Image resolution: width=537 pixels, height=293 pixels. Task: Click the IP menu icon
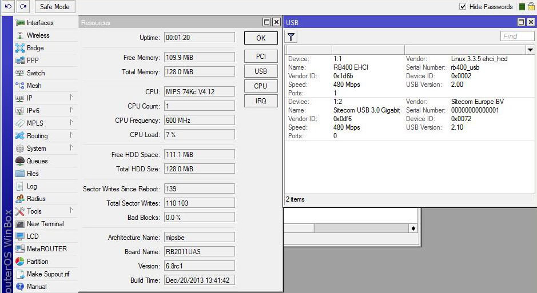click(20, 98)
